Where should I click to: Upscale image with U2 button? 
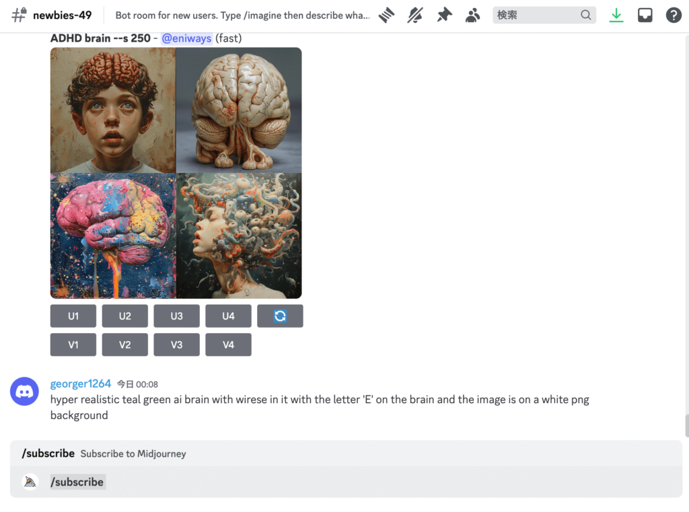click(124, 316)
